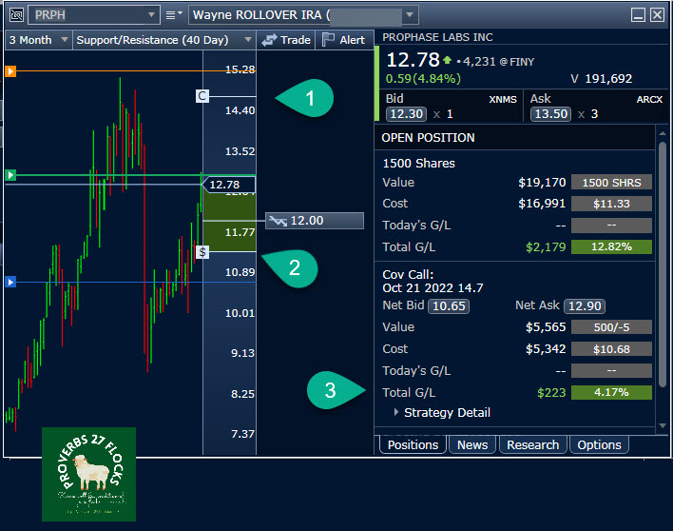Click the Alert flag icon
Viewport: 673px width, 531px height.
[328, 40]
